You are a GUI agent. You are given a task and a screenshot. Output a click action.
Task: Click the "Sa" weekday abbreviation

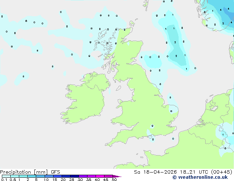137,172
